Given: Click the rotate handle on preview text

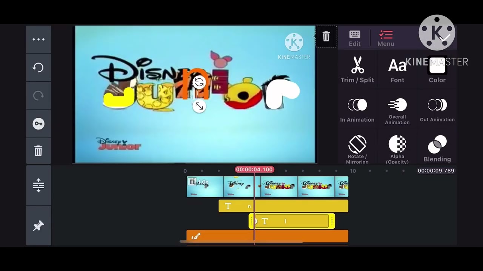Looking at the screenshot, I should (x=199, y=82).
